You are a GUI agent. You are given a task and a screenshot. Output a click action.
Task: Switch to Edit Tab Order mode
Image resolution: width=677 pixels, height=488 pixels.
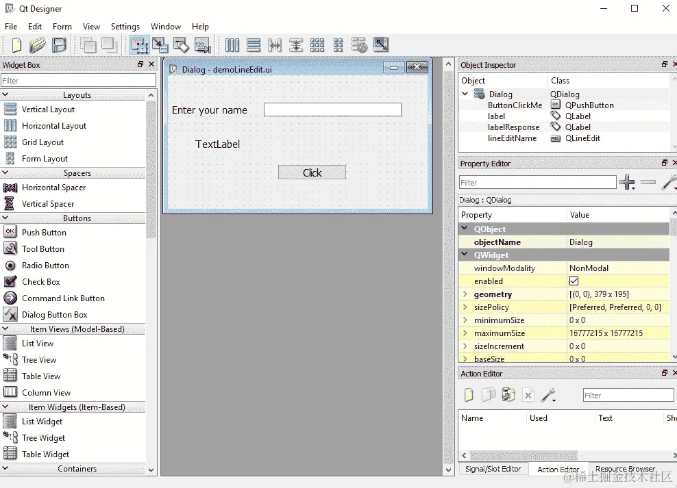(203, 45)
